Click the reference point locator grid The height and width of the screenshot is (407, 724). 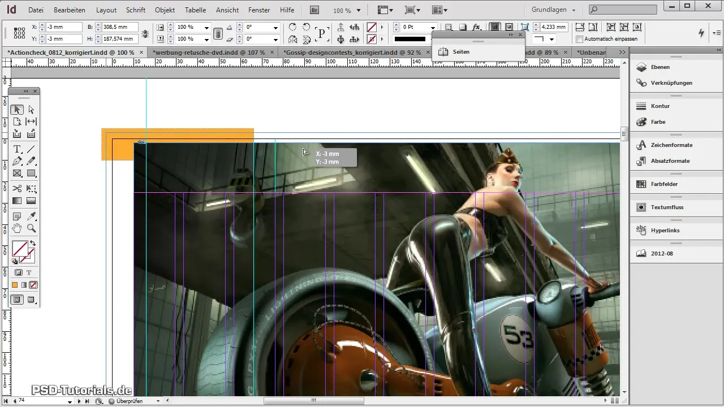pos(19,33)
